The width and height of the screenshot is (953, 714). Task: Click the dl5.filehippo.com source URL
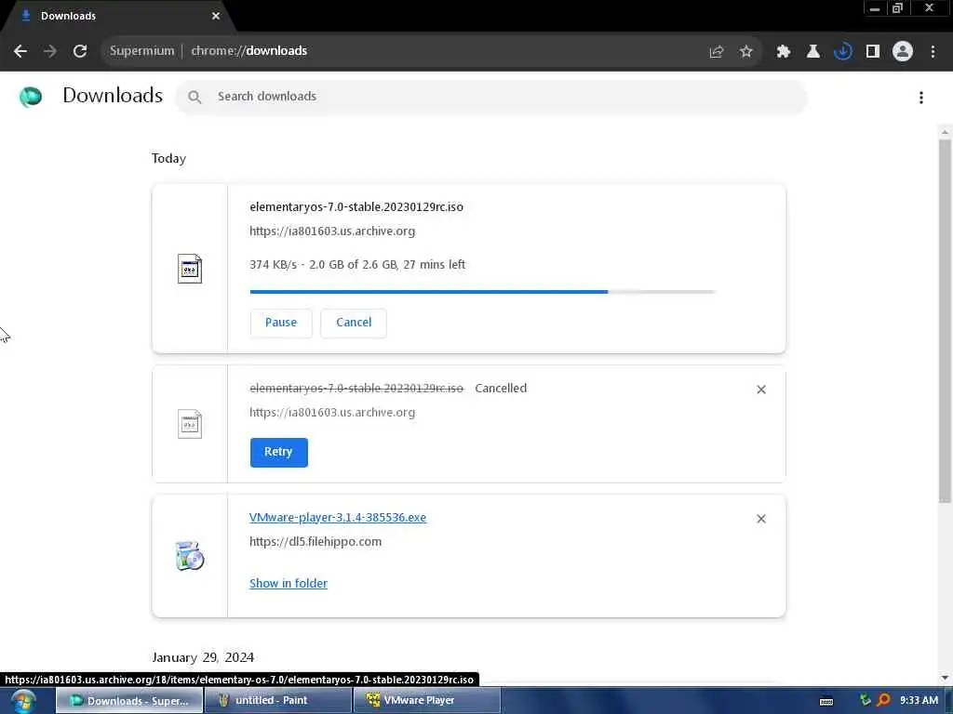[x=315, y=542]
